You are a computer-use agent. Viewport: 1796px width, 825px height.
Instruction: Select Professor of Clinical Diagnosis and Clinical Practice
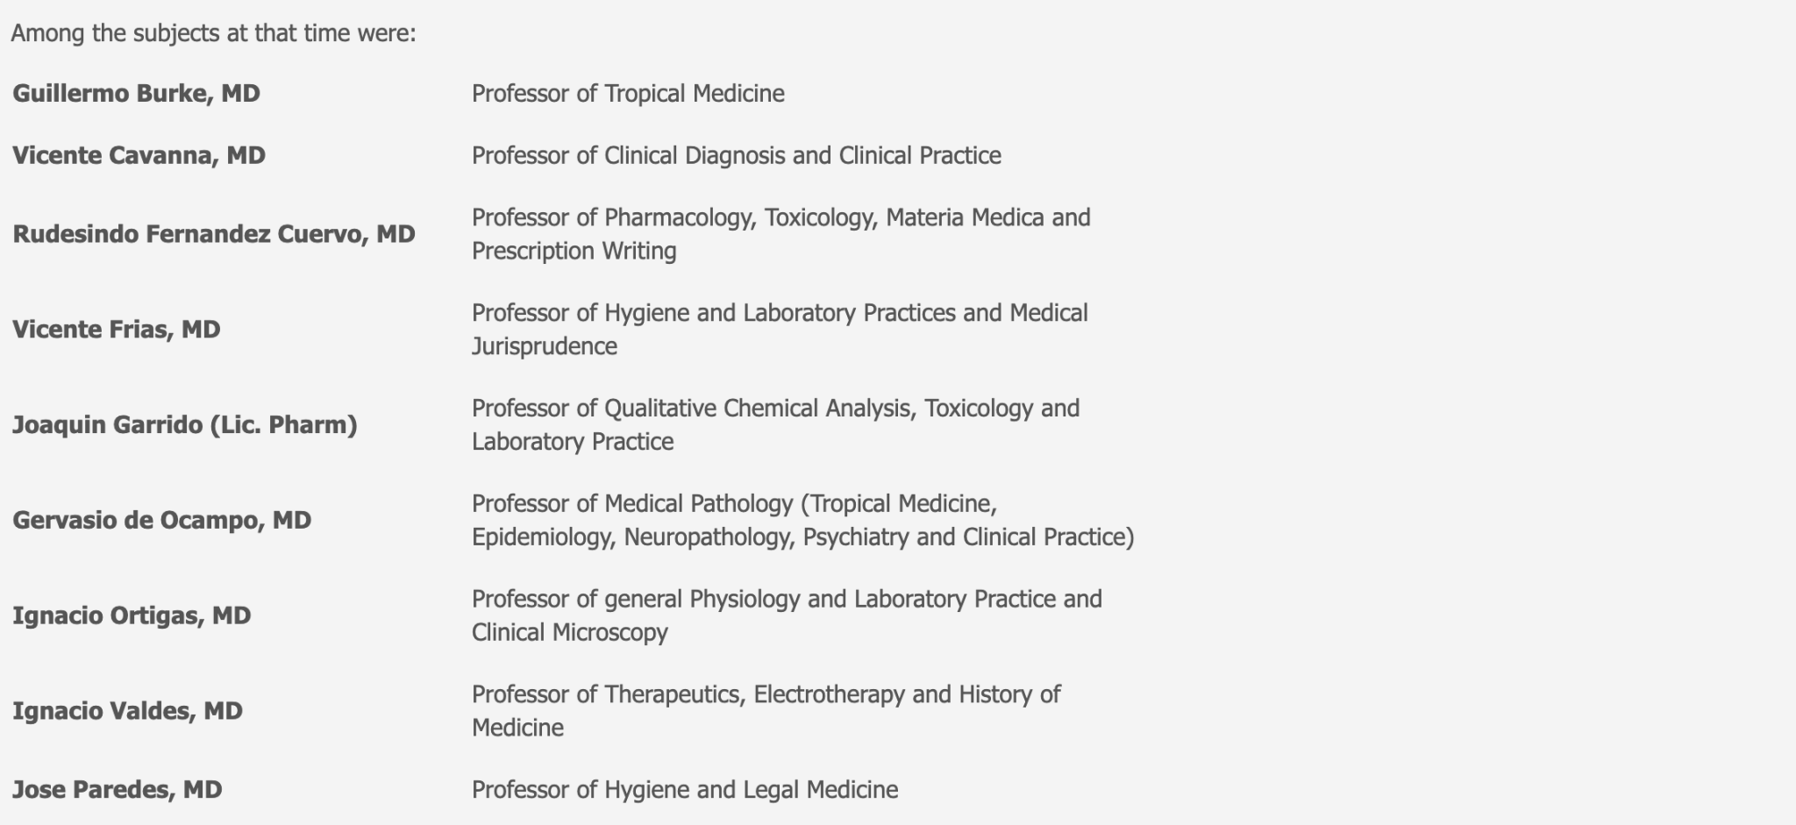pyautogui.click(x=737, y=156)
